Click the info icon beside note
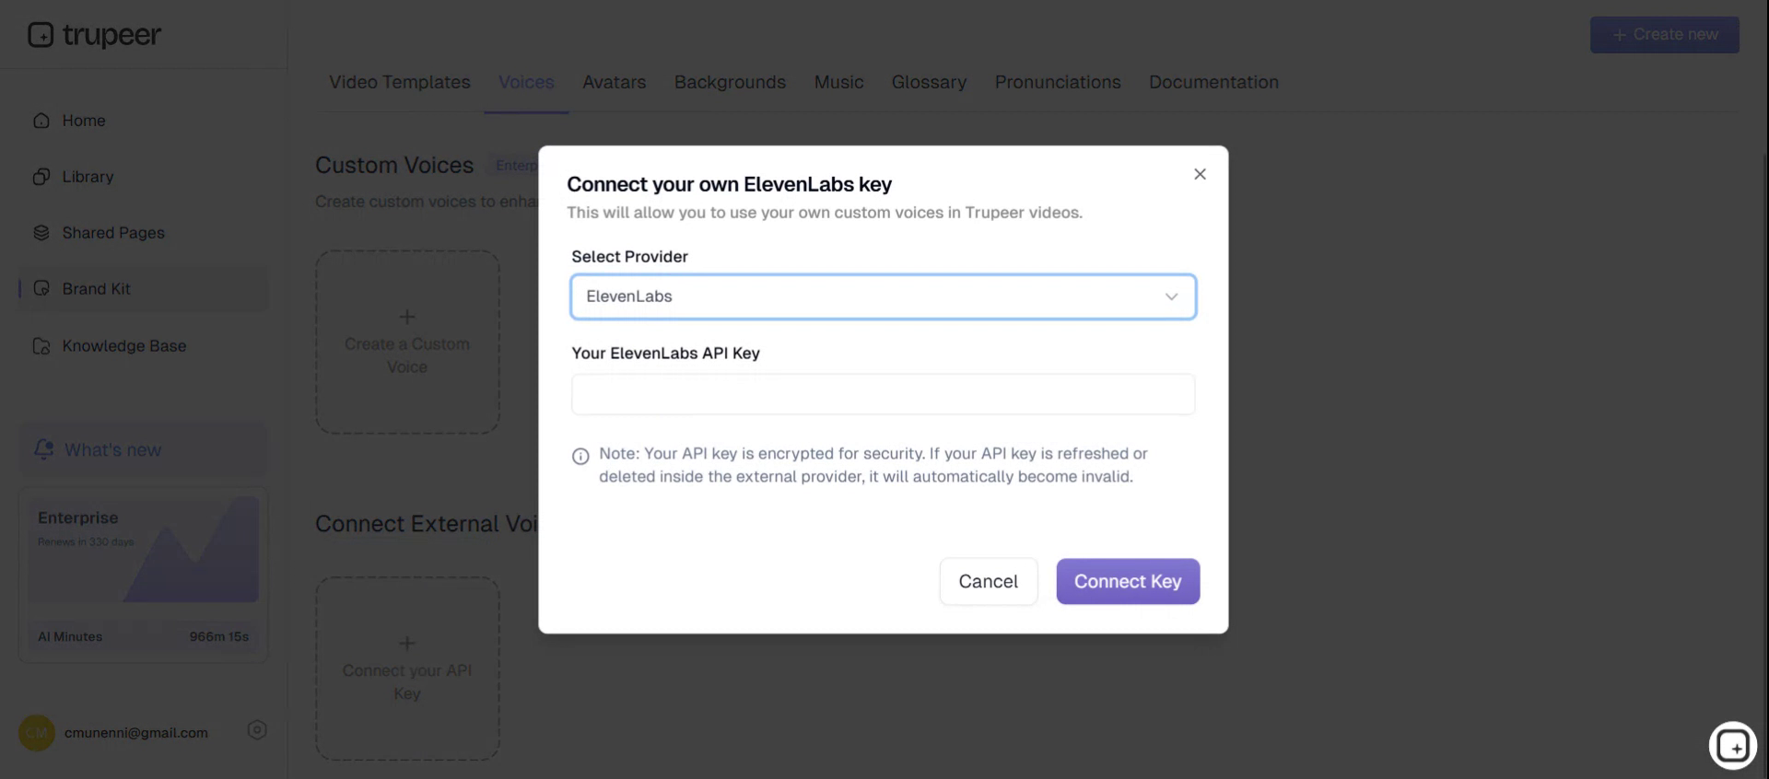The image size is (1769, 779). click(x=580, y=457)
